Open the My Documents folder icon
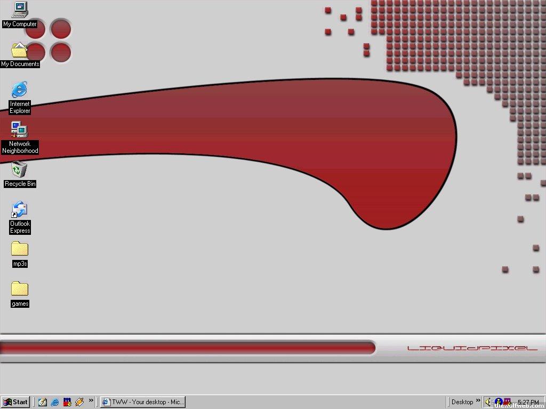The width and height of the screenshot is (546, 409). (20, 51)
